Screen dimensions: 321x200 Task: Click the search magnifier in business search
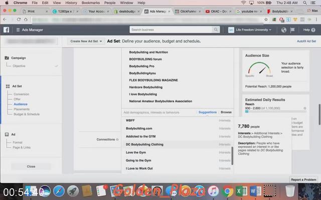[x=216, y=29]
